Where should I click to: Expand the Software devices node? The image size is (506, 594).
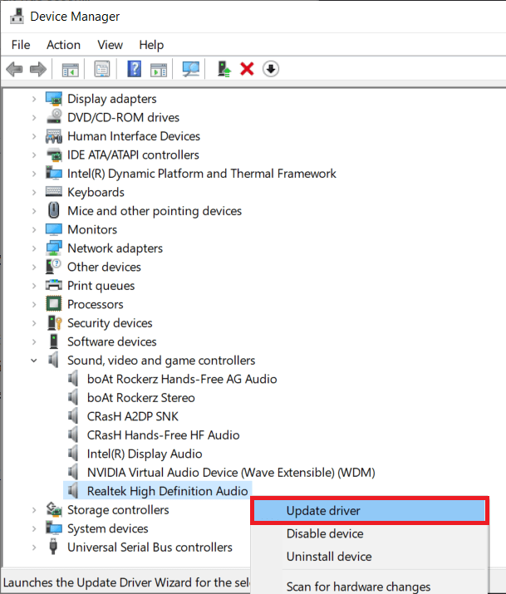[34, 341]
